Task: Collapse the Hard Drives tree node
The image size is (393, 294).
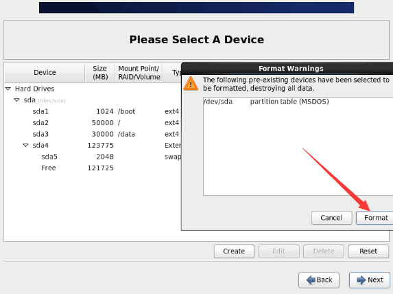Action: pyautogui.click(x=8, y=89)
